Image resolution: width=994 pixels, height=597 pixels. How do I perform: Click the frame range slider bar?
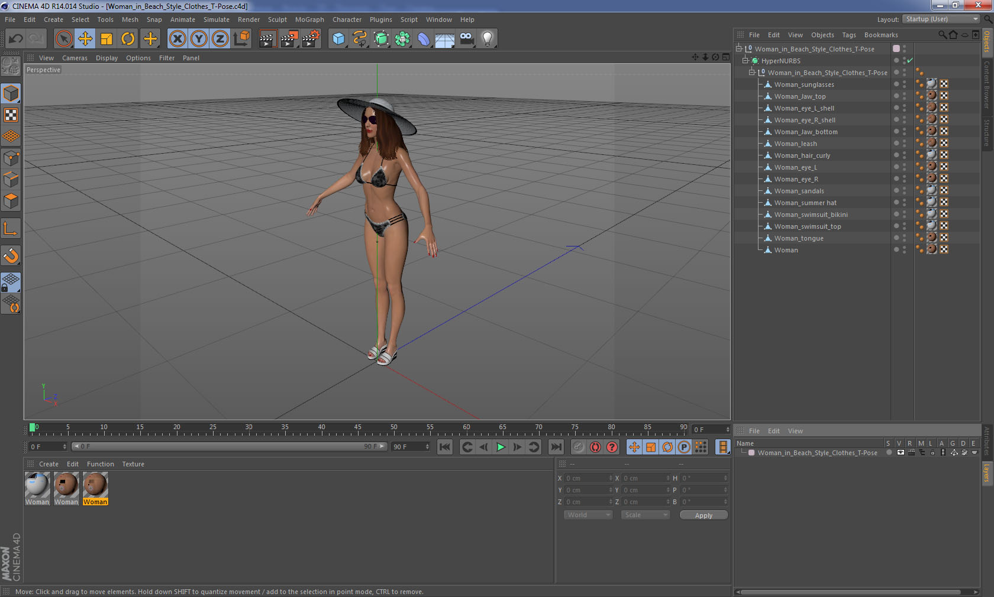click(229, 446)
